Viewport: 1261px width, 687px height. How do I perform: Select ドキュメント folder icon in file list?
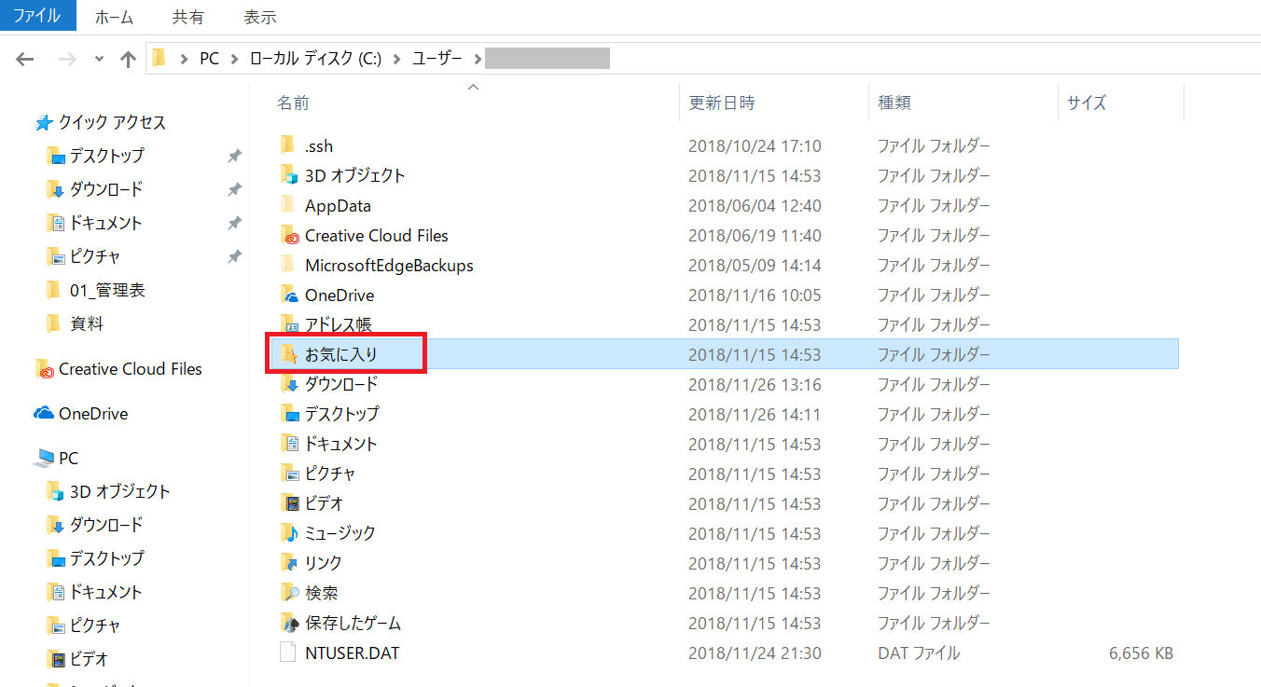288,444
